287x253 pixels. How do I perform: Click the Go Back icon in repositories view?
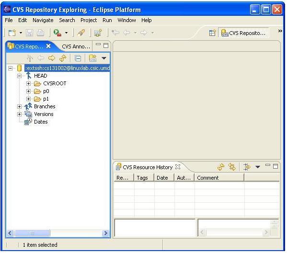41,58
